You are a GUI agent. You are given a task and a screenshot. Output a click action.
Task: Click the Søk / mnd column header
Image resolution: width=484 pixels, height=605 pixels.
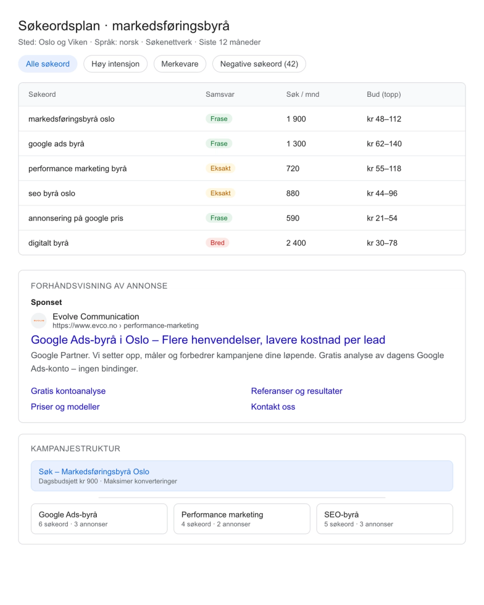[303, 95]
